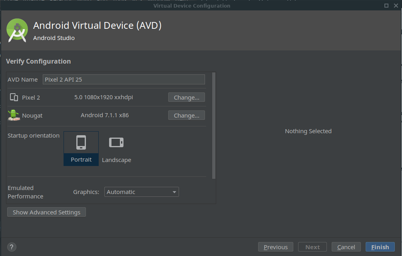The width and height of the screenshot is (402, 256).
Task: Select Landscape startup orientation
Action: point(116,148)
